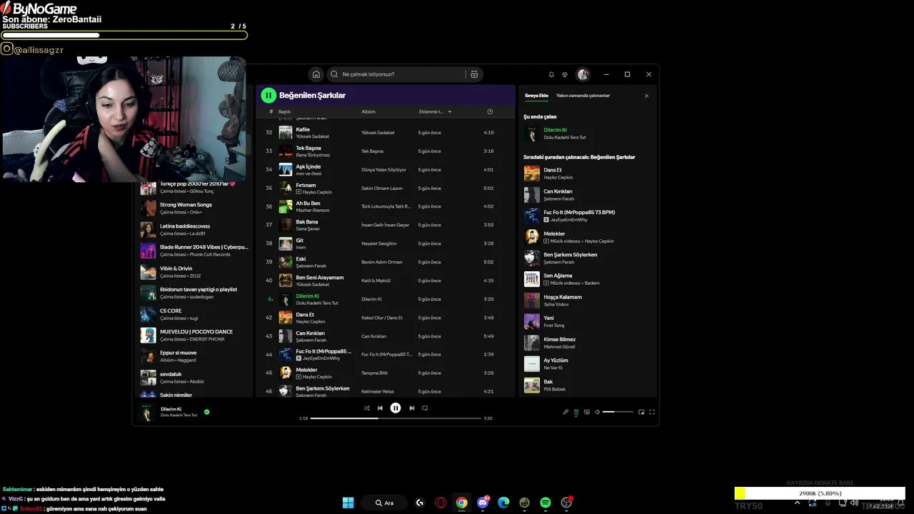Mute audio with the speaker icon
914x514 pixels.
point(598,412)
